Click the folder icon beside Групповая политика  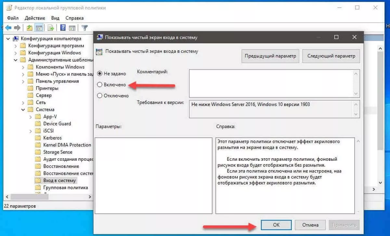point(38,187)
